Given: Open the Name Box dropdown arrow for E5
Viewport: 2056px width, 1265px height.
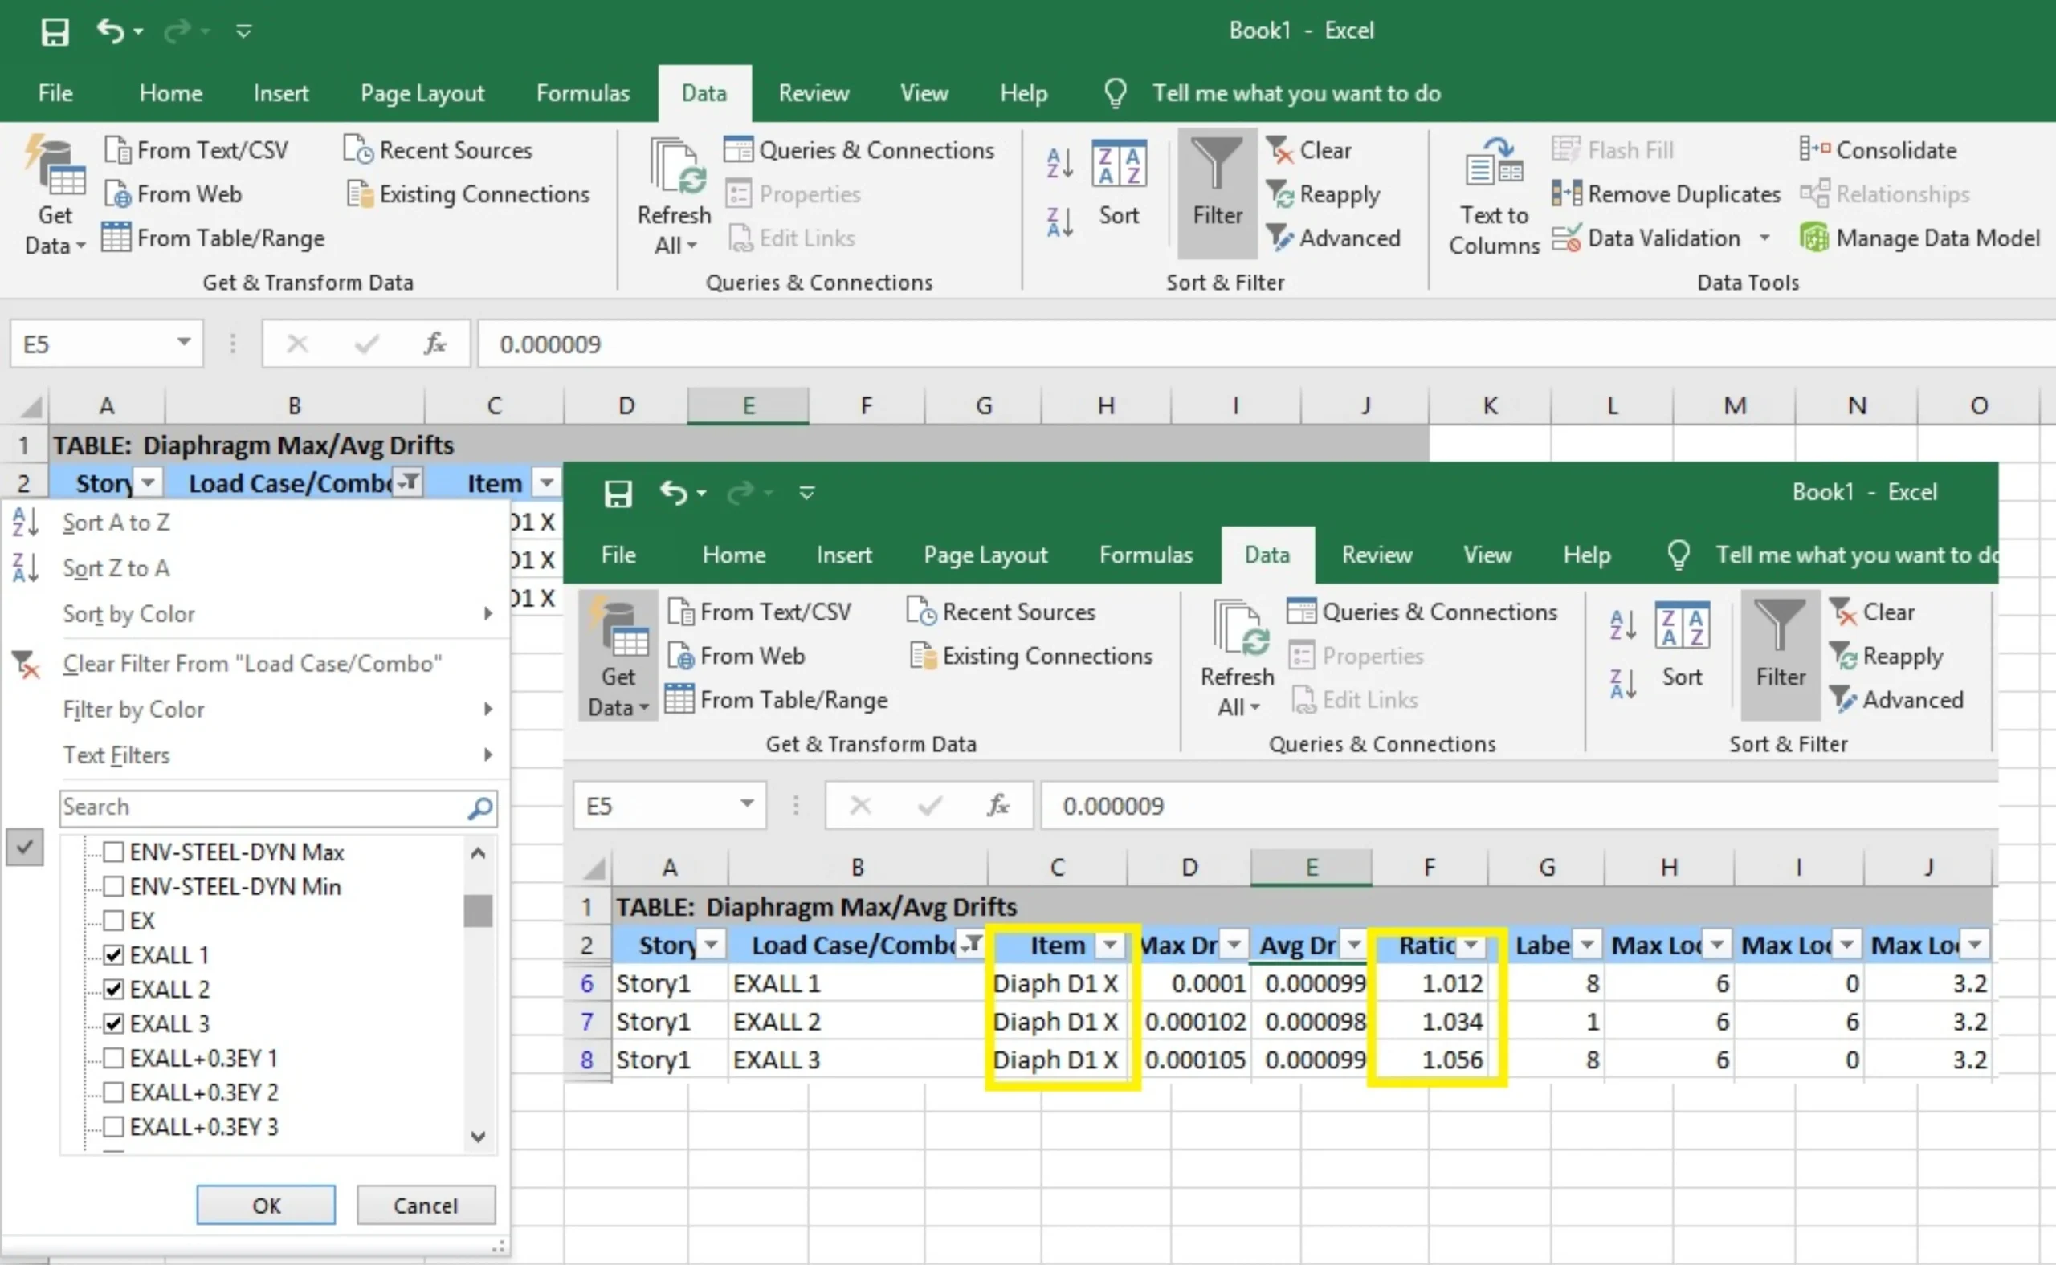Looking at the screenshot, I should (x=183, y=343).
